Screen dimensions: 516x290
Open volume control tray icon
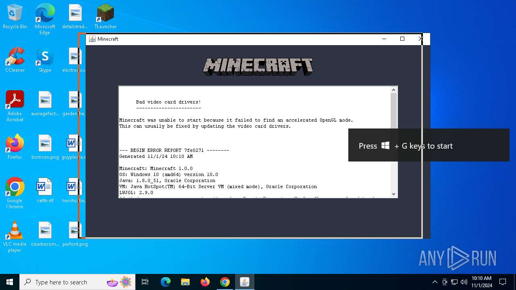pos(464,282)
